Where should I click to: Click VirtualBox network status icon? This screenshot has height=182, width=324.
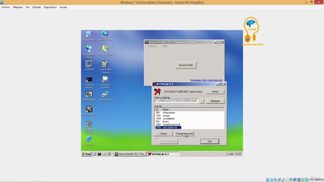tap(279, 179)
